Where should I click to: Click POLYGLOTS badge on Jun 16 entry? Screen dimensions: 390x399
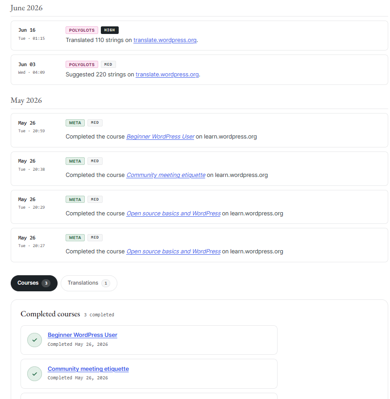click(82, 30)
